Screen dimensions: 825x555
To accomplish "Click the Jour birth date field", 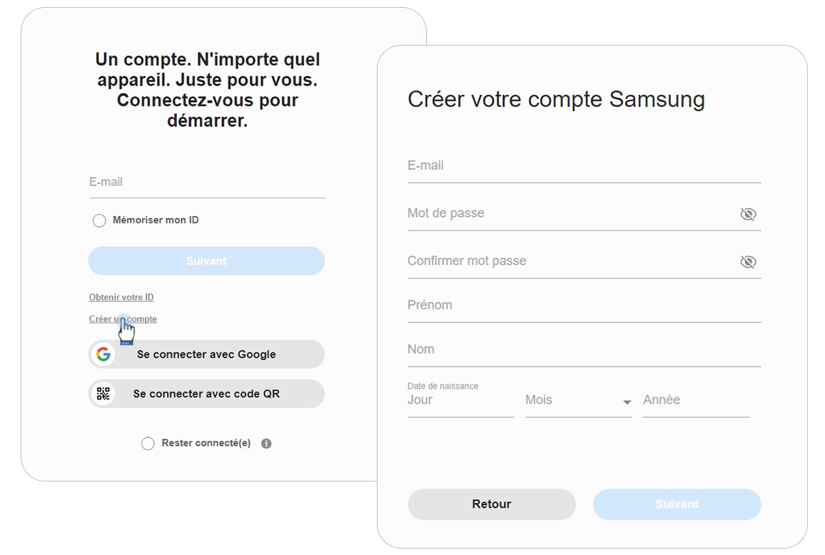I will point(457,400).
